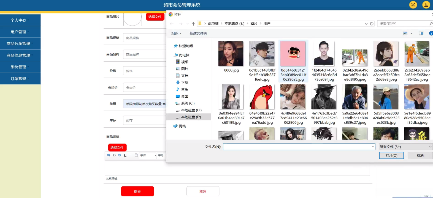Click the fullscreen toggle icon in the header
The height and width of the screenshot is (198, 433).
coord(413,5)
